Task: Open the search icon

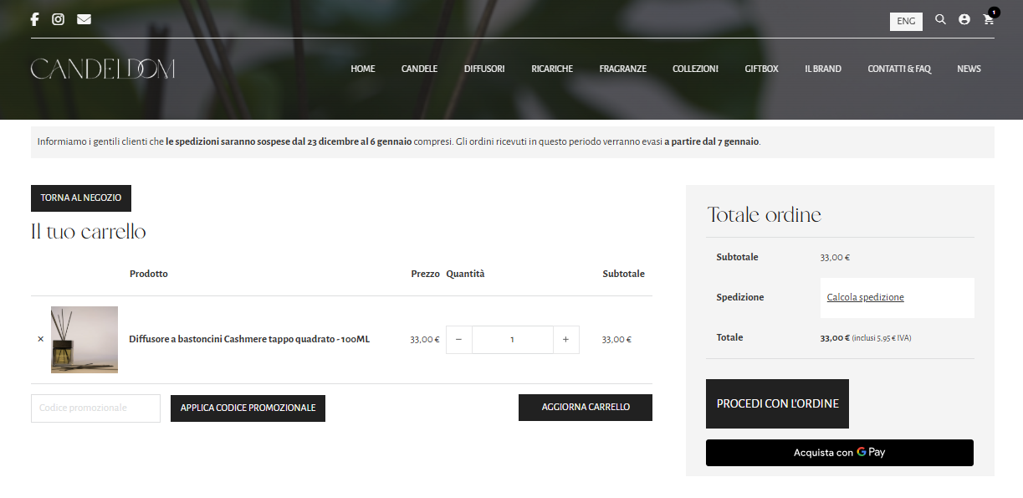Action: (x=940, y=18)
